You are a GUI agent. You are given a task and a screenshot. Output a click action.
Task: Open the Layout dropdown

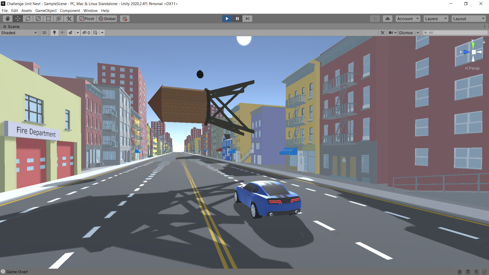coord(469,19)
